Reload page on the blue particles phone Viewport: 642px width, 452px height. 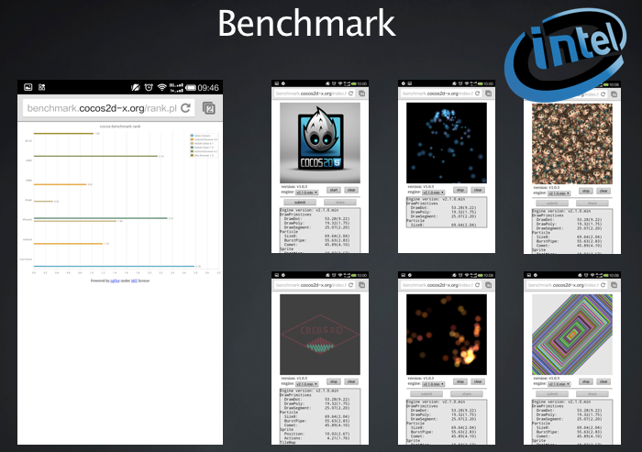478,94
